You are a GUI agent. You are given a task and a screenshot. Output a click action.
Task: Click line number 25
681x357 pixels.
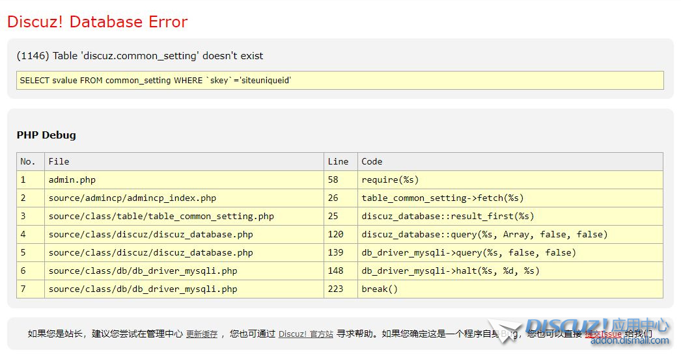pyautogui.click(x=333, y=216)
